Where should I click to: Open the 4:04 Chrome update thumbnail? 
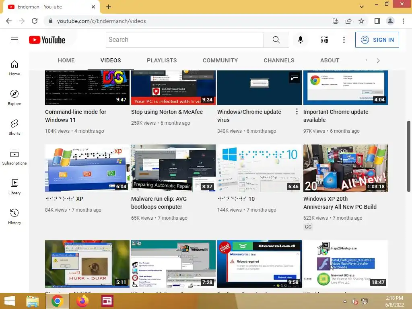(x=346, y=87)
